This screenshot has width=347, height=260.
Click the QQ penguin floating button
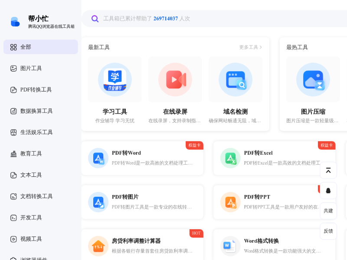[x=328, y=191]
